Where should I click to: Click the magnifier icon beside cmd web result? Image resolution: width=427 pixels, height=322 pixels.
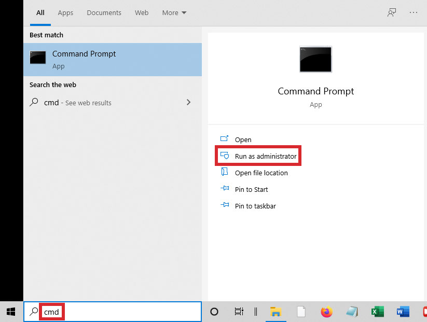click(x=34, y=102)
